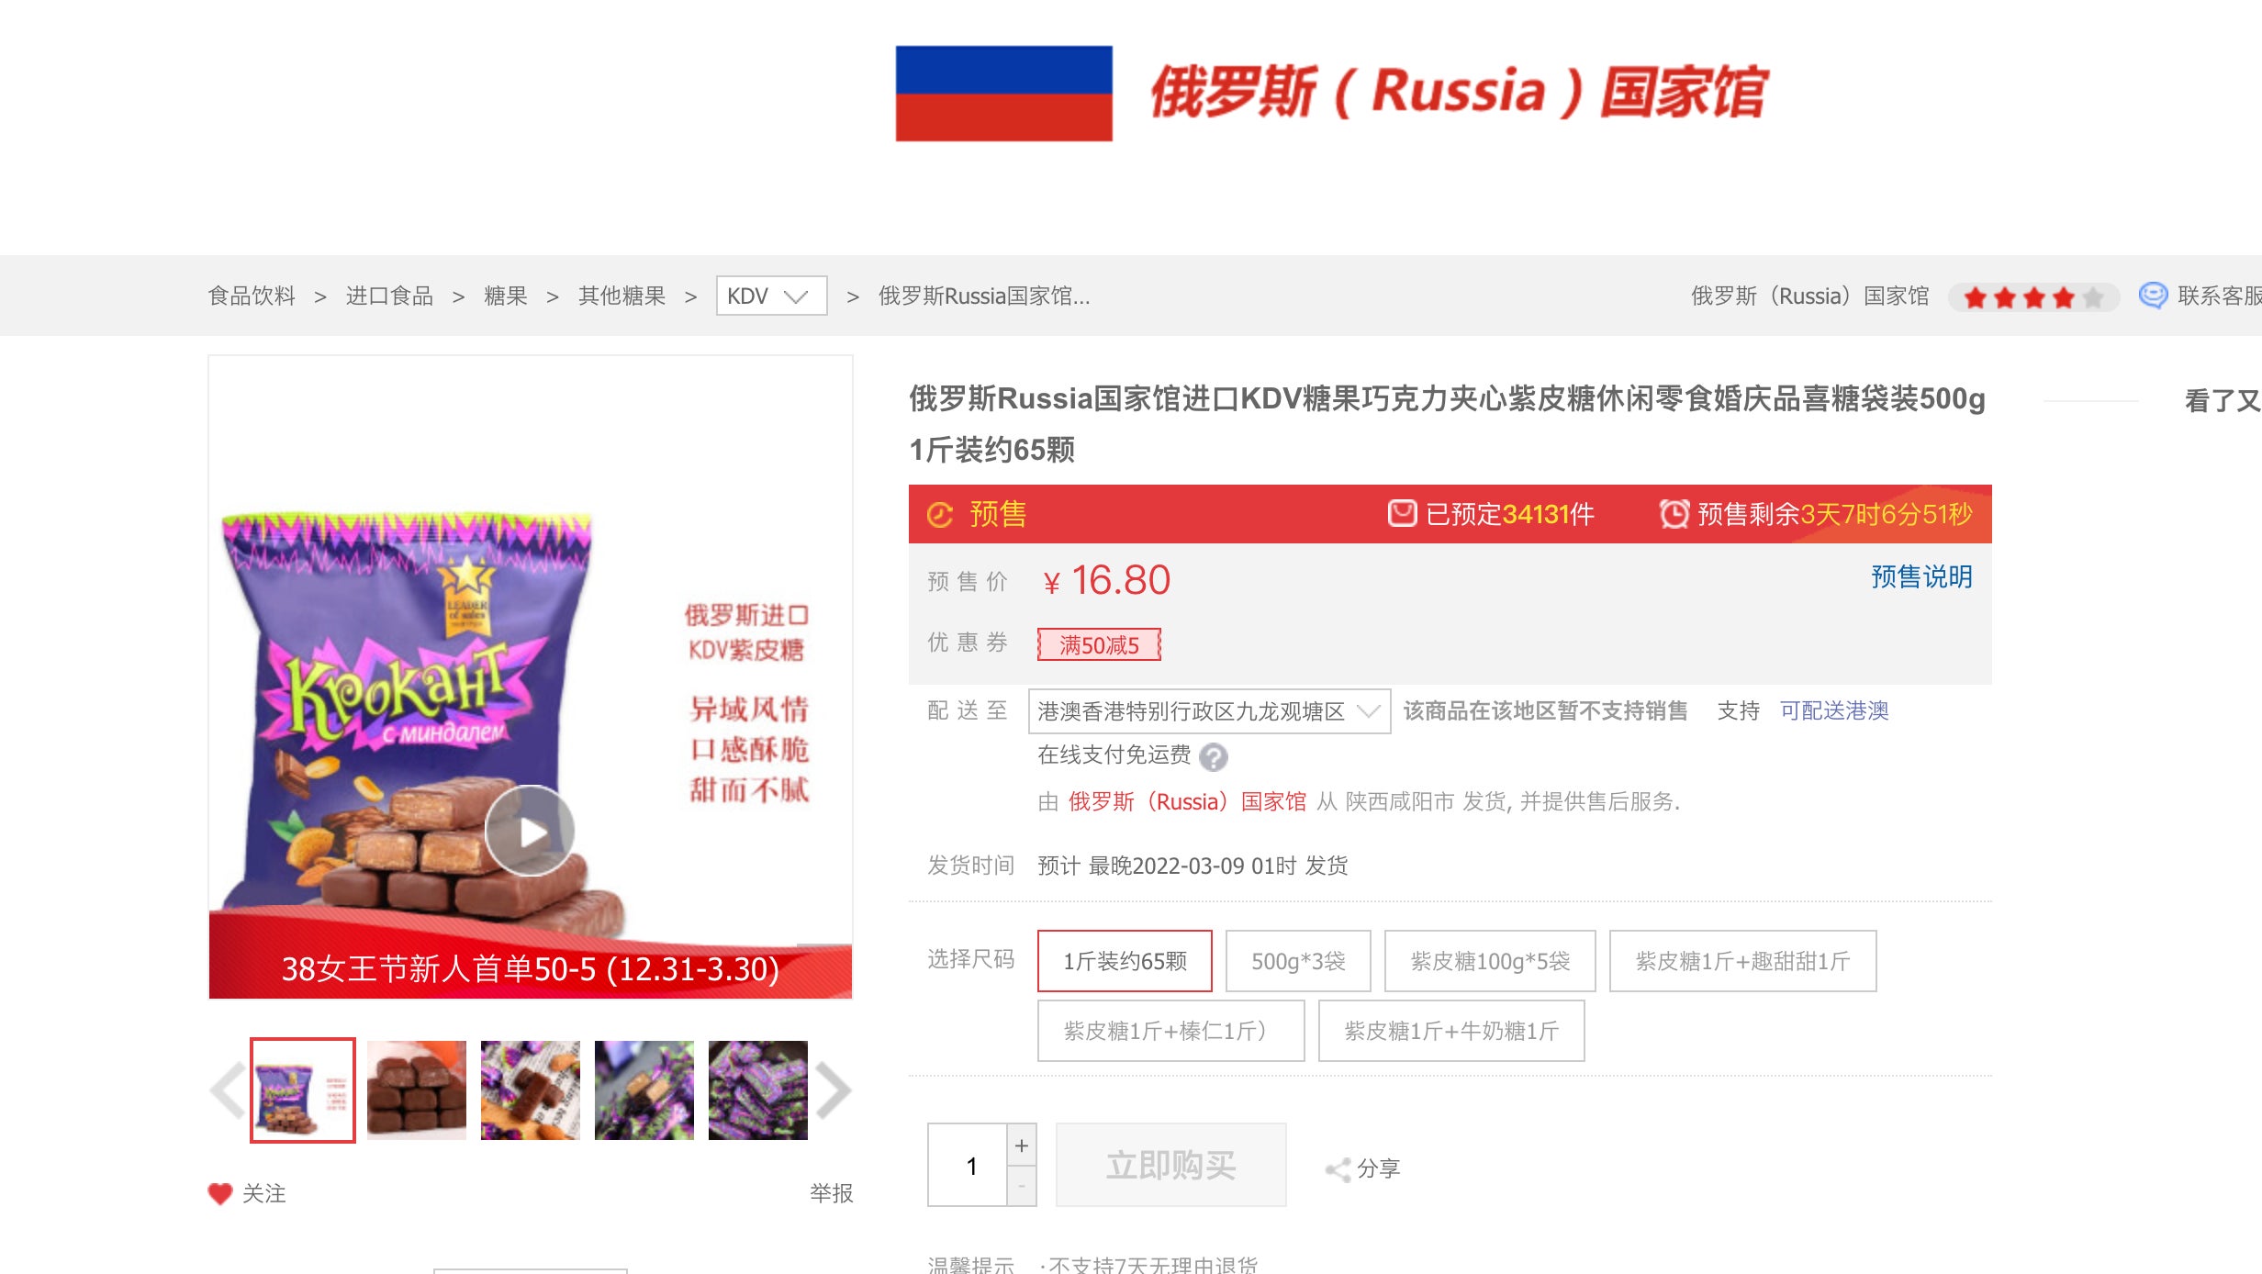
Task: Open the free shipping help question mark
Action: 1214,756
